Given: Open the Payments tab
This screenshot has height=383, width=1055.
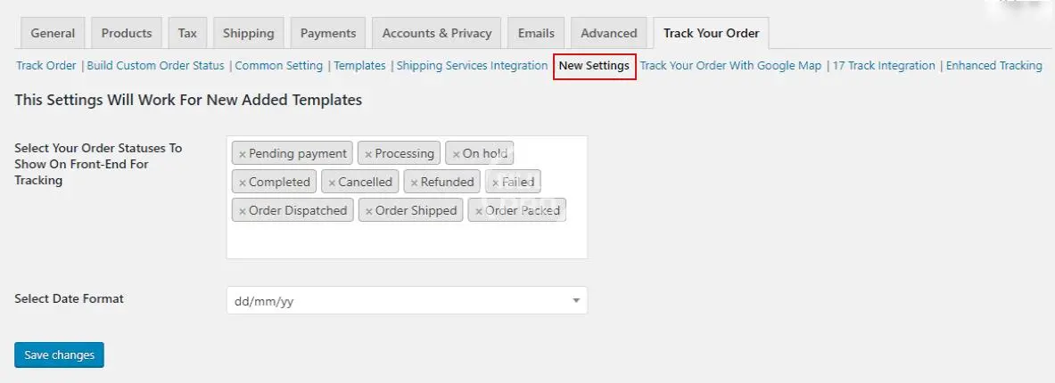Looking at the screenshot, I should [327, 34].
